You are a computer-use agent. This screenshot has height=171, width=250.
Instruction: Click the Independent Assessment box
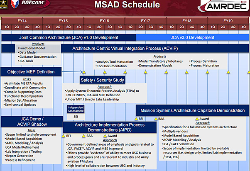click(76, 109)
